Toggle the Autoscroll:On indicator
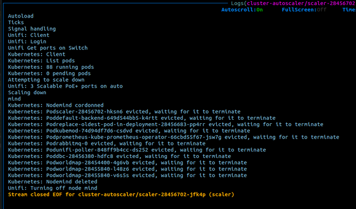 (242, 10)
